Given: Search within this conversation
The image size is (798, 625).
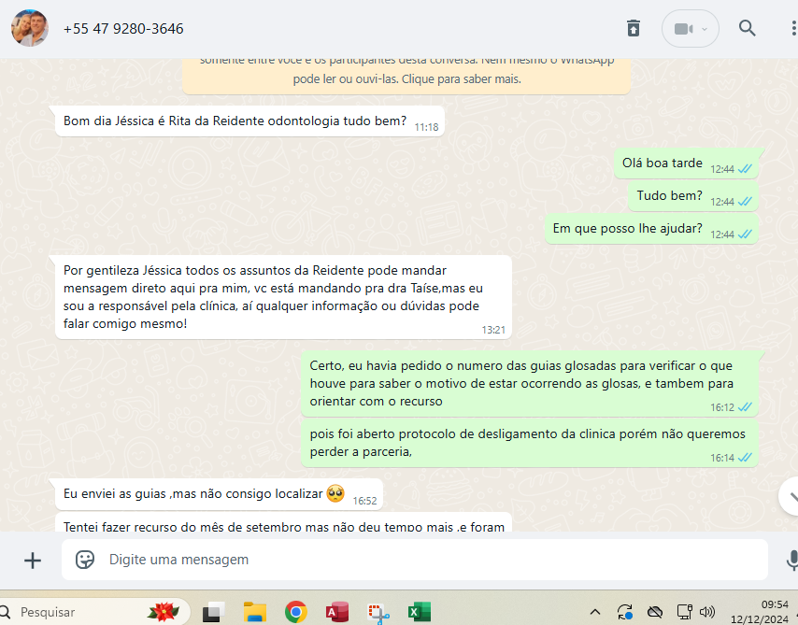Looking at the screenshot, I should (x=748, y=28).
